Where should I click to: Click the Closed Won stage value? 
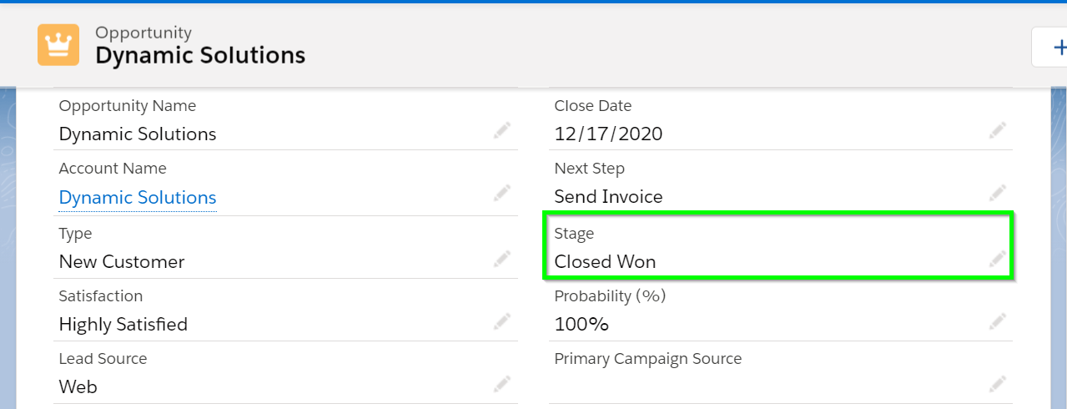[605, 262]
